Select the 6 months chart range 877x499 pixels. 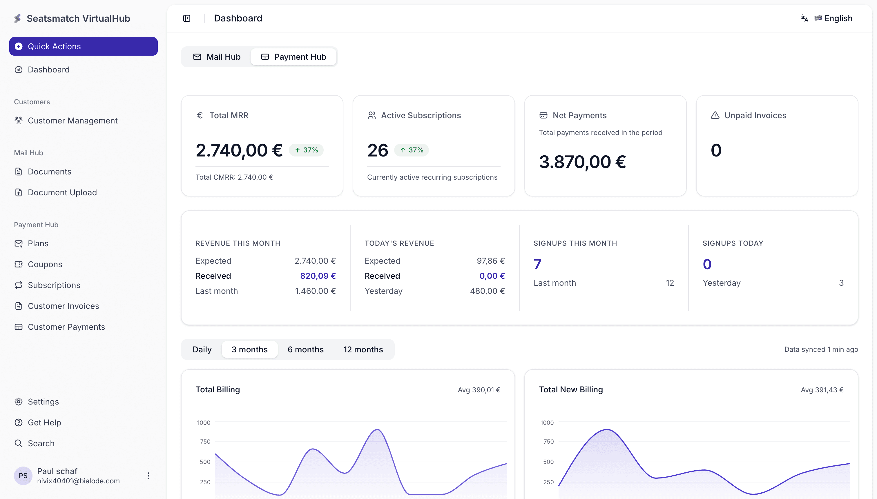306,349
